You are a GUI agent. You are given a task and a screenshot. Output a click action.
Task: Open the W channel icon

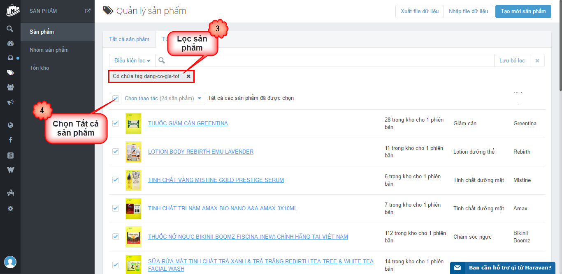[x=10, y=170]
